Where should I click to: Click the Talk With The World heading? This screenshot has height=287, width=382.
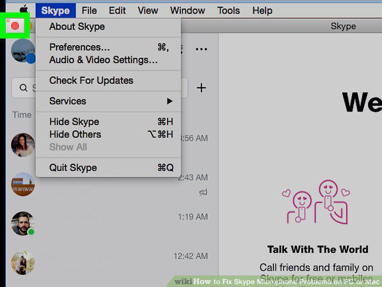[317, 249]
